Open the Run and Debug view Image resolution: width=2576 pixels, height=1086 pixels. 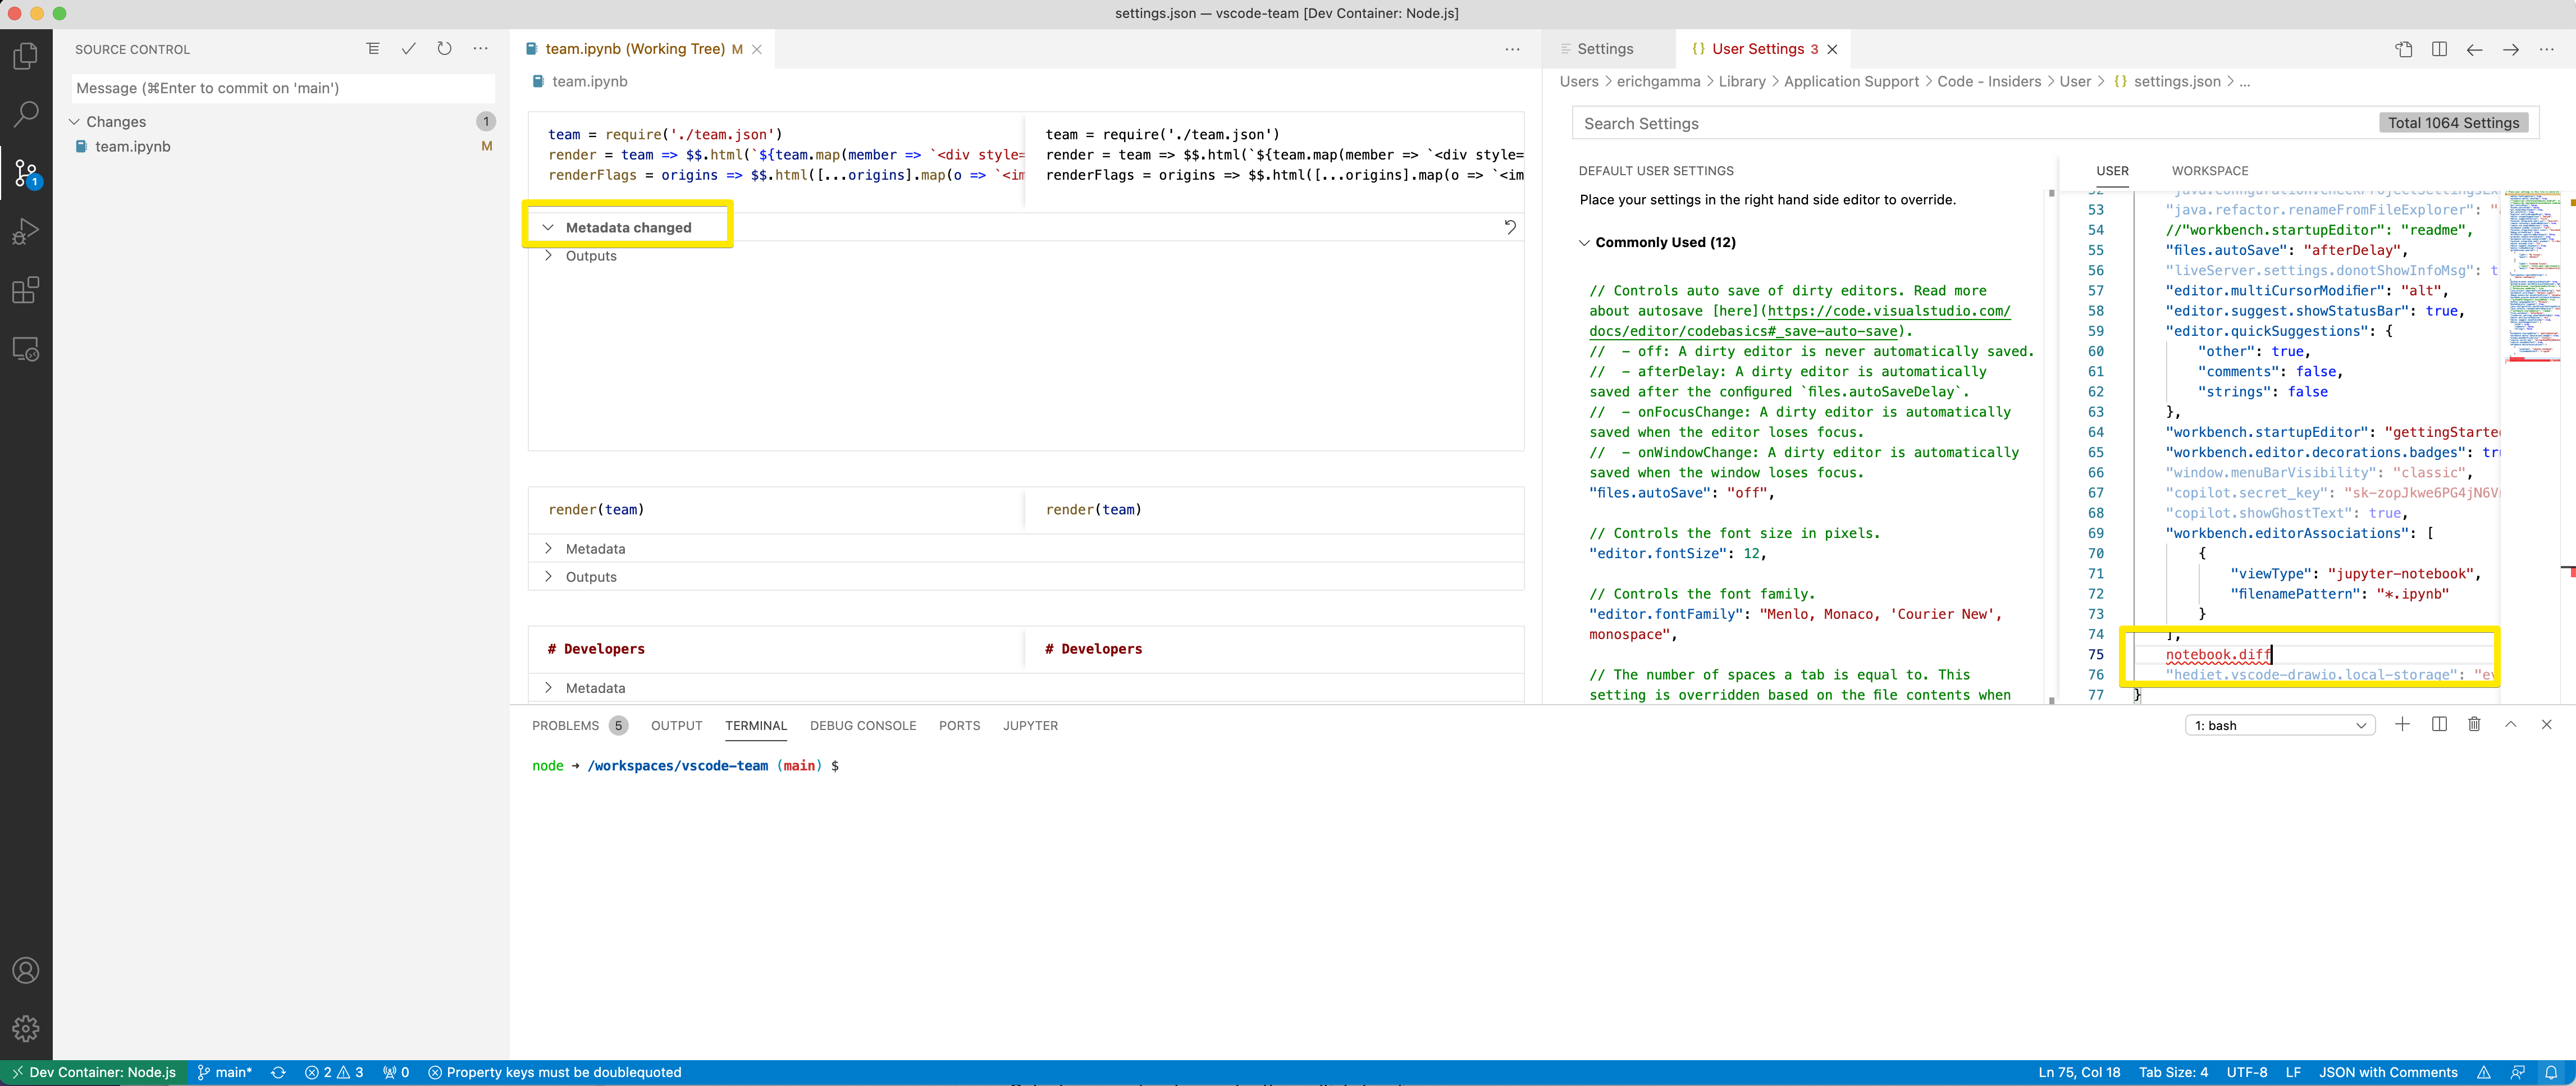[26, 231]
